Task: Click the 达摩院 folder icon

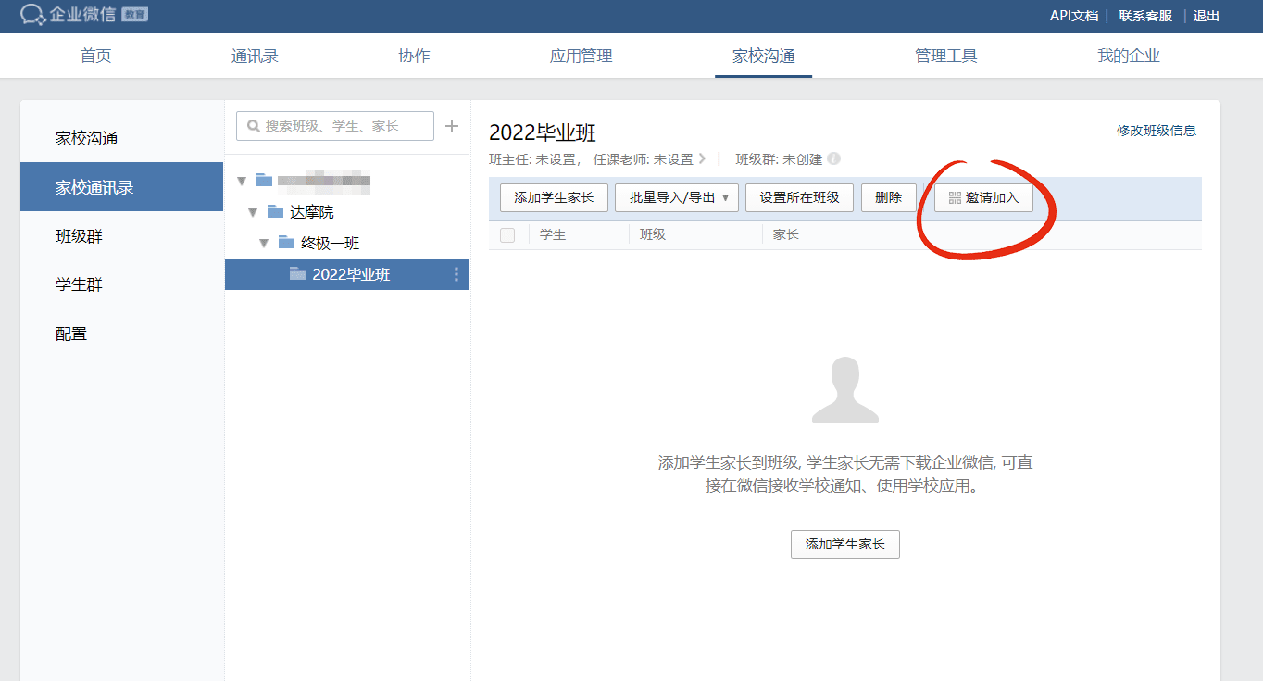Action: click(275, 212)
